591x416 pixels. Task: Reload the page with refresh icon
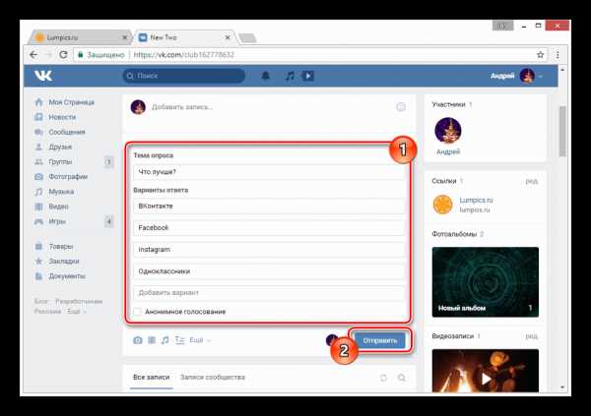click(63, 55)
